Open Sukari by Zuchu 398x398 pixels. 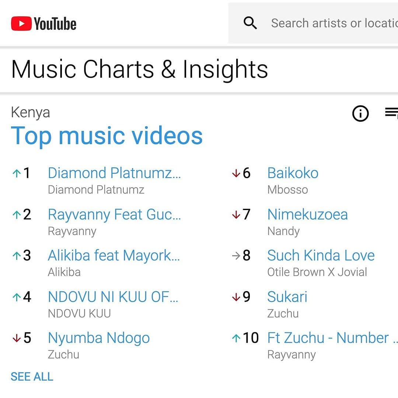pos(287,297)
